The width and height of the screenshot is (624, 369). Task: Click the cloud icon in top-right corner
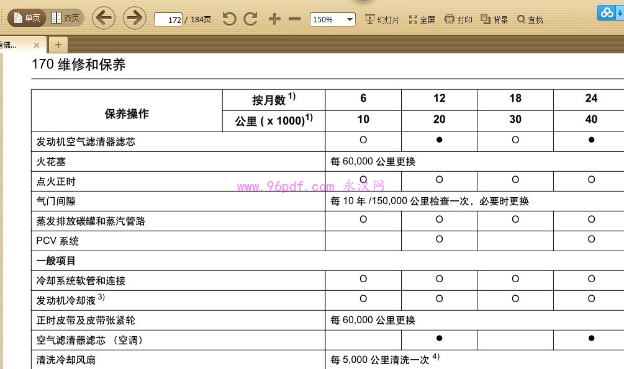605,12
